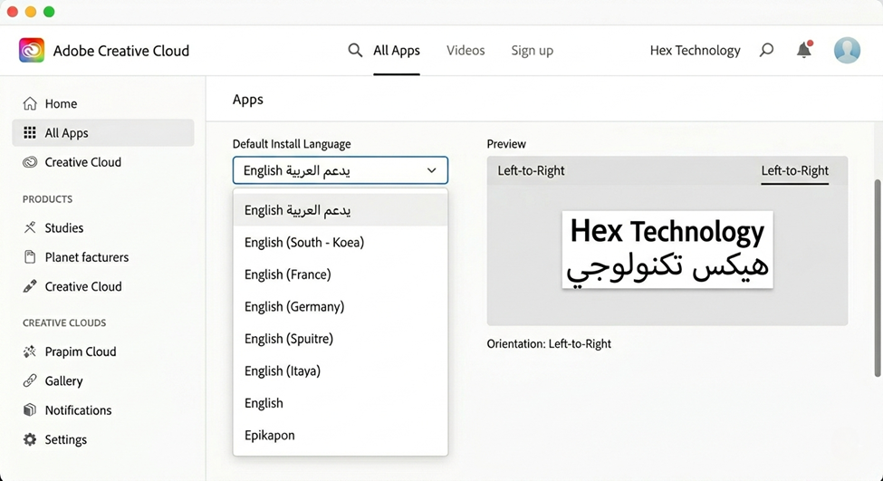Image resolution: width=883 pixels, height=481 pixels.
Task: Select the left Left-to-Right preview tab
Action: (x=531, y=170)
